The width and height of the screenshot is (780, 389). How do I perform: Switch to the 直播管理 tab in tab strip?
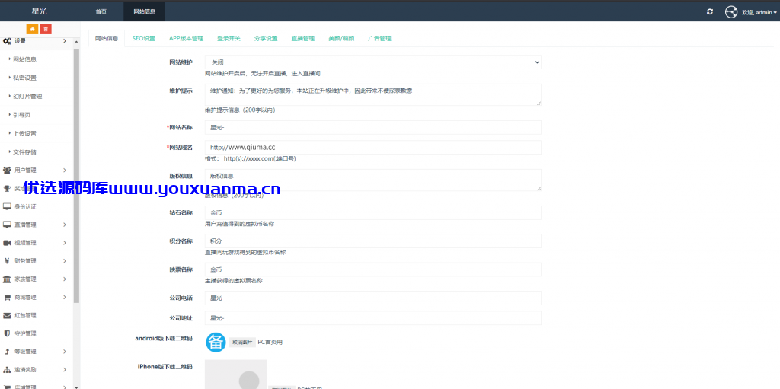(x=303, y=38)
